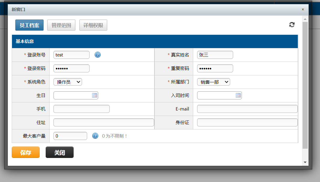Click into the 登录密码 field
The image size is (320, 182).
(x=72, y=68)
